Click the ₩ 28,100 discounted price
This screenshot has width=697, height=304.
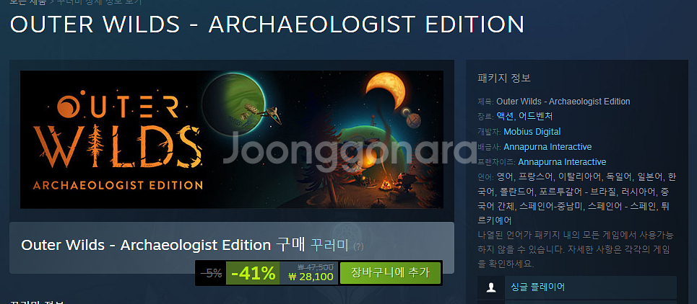pos(311,277)
